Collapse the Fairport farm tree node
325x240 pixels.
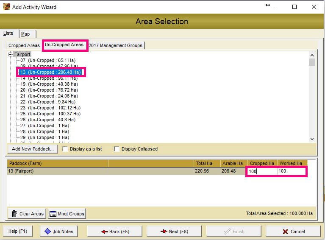click(x=11, y=55)
